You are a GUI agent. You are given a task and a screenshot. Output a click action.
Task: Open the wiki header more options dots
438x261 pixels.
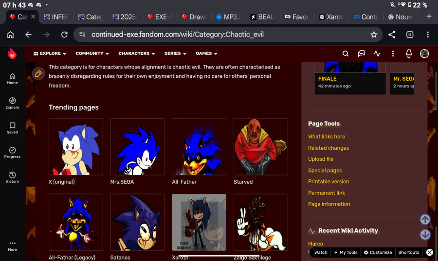[x=393, y=53]
